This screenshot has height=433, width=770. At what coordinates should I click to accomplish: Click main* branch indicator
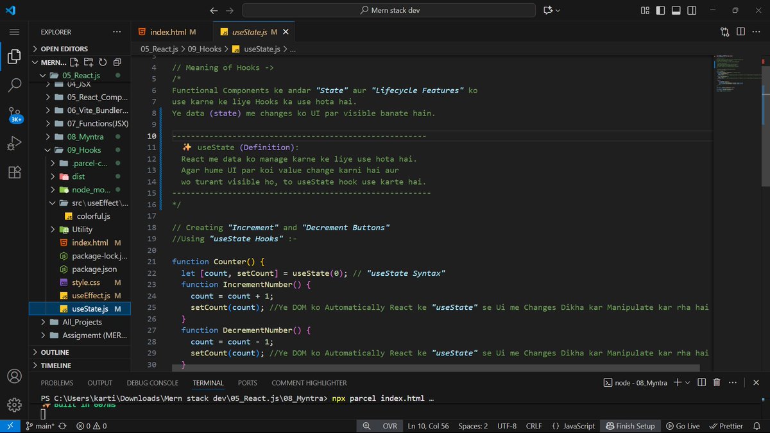[40, 426]
